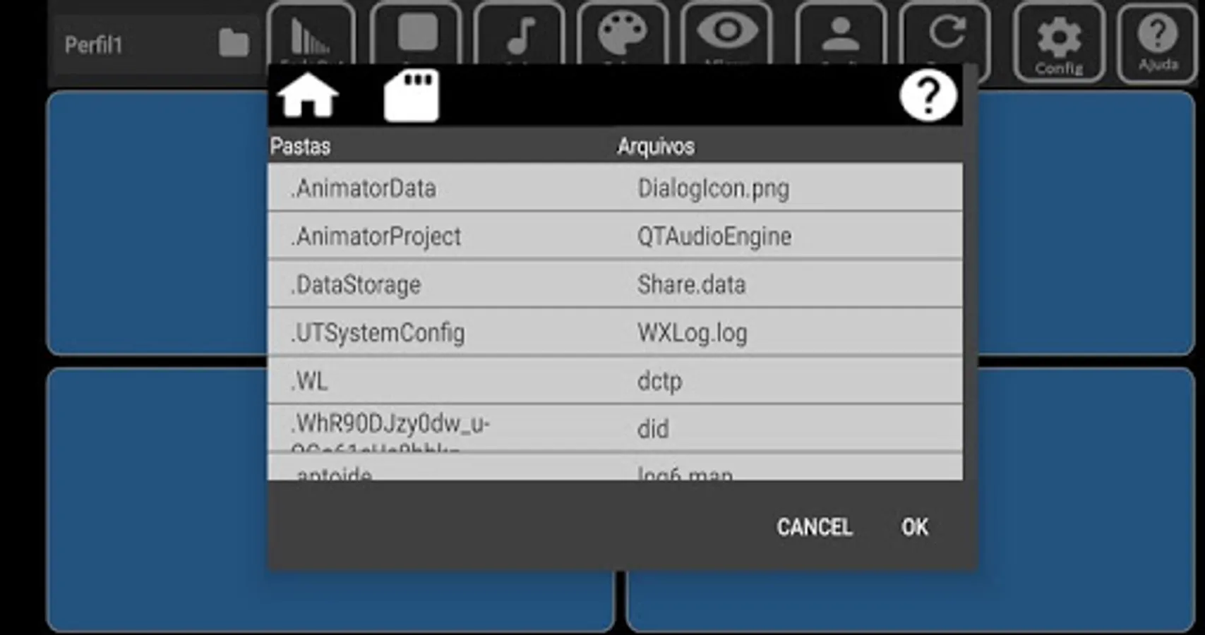Open the music note toolbar icon
This screenshot has height=635, width=1205.
tap(520, 34)
